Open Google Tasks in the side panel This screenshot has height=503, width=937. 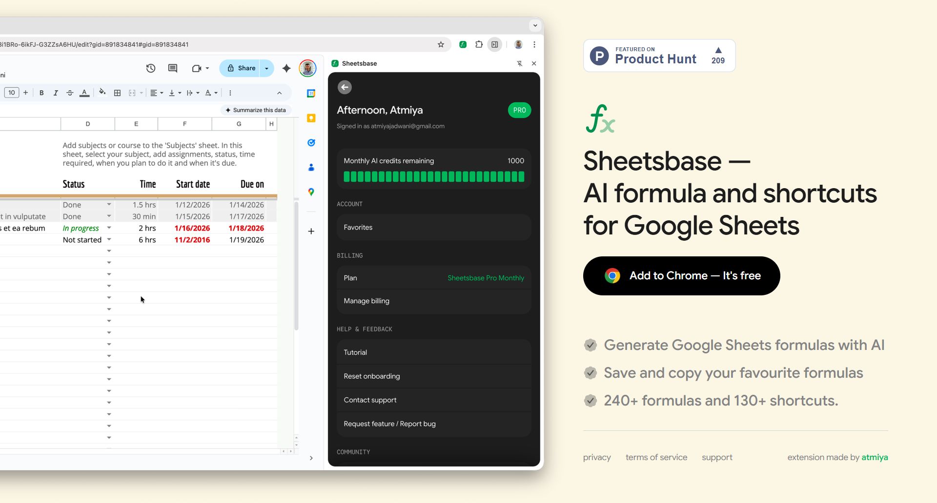311,143
